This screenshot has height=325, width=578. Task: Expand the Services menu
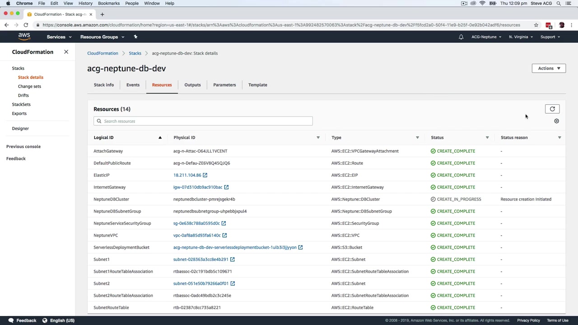59,37
